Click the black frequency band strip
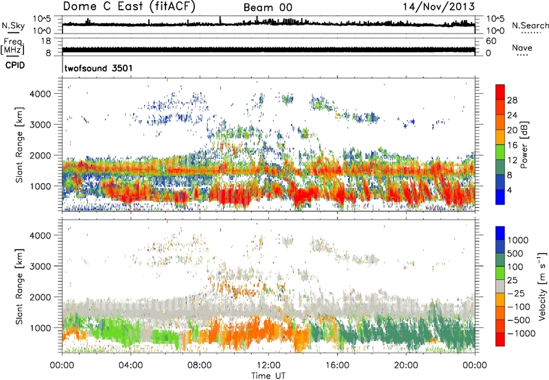 click(x=268, y=49)
